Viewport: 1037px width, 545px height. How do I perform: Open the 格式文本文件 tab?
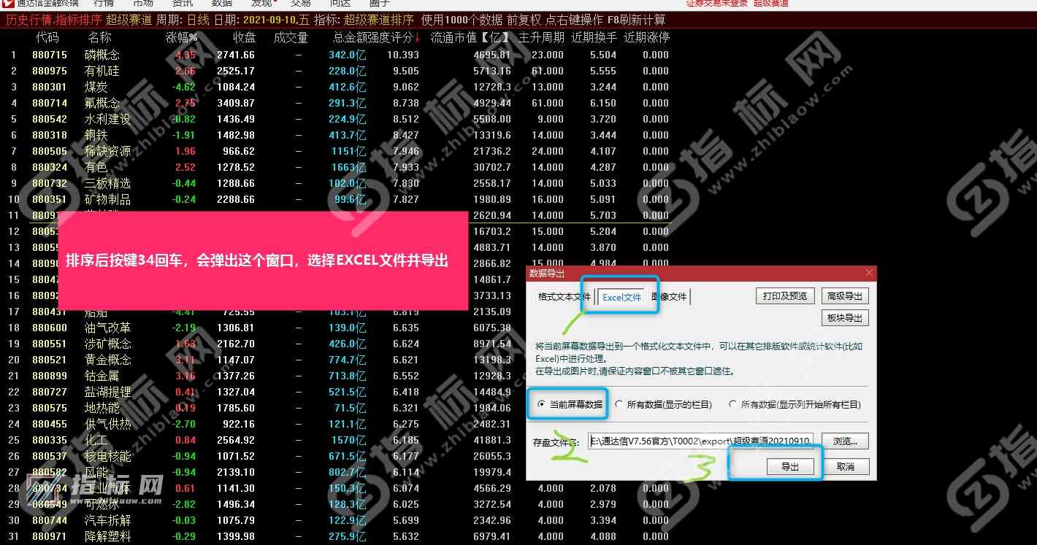(x=564, y=297)
